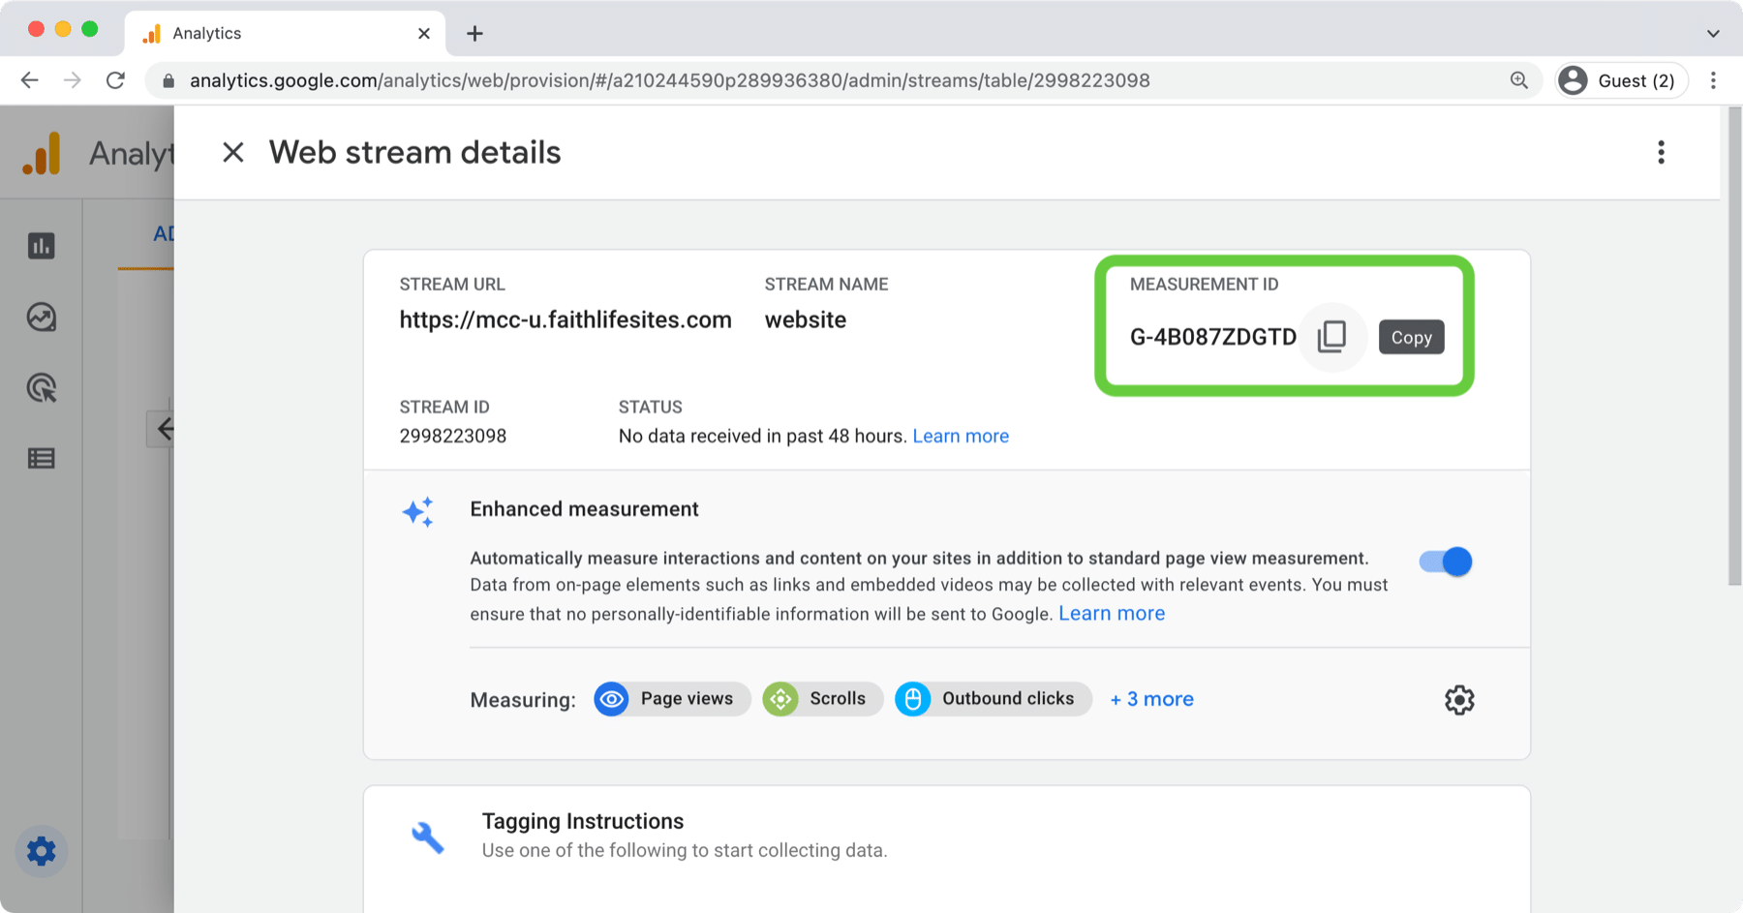Close the Analytics browser tab

[x=424, y=34]
